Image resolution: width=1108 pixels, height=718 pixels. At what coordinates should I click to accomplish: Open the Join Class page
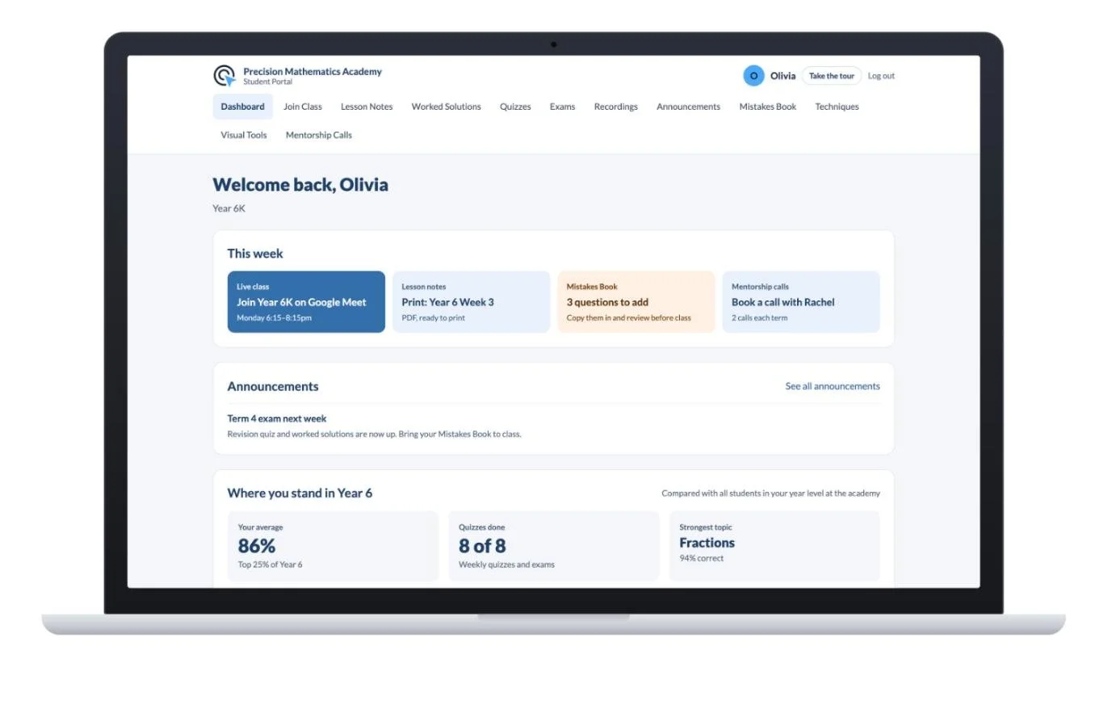(x=303, y=107)
